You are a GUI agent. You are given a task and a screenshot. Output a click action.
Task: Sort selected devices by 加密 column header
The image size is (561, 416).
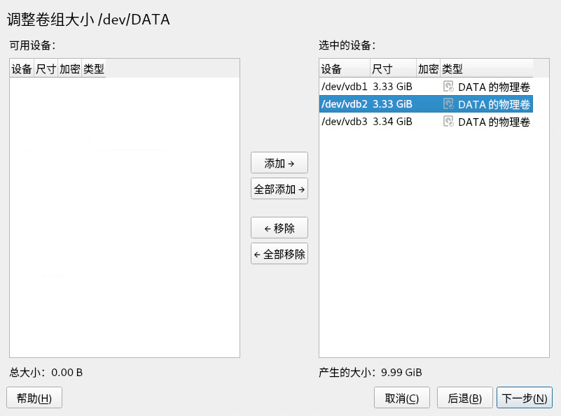coord(428,69)
